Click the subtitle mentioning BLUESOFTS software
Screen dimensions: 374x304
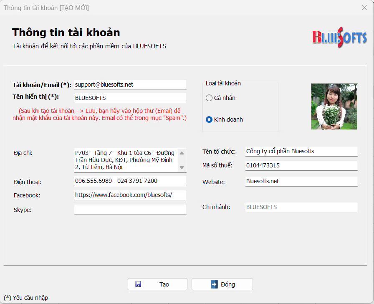(89, 46)
